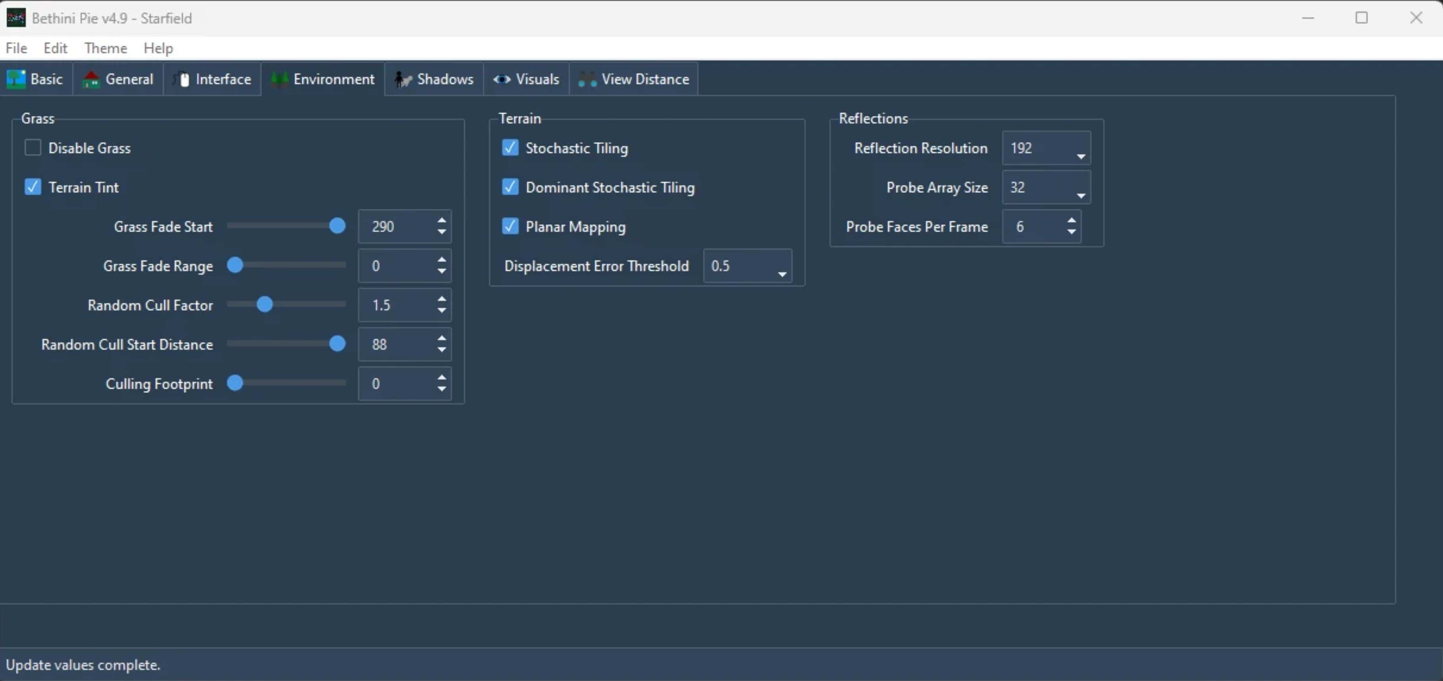Click the Shadows tab figure icon
1443x681 pixels.
[403, 79]
